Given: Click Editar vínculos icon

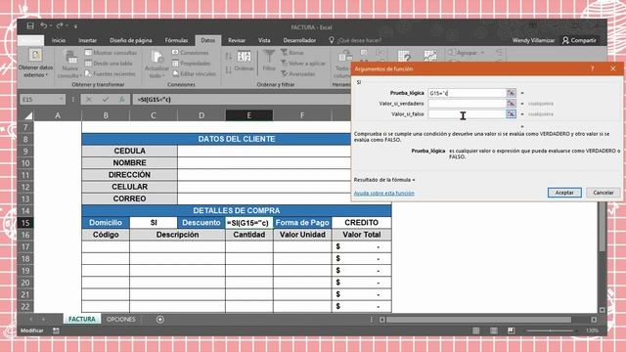Looking at the screenshot, I should pyautogui.click(x=175, y=74).
